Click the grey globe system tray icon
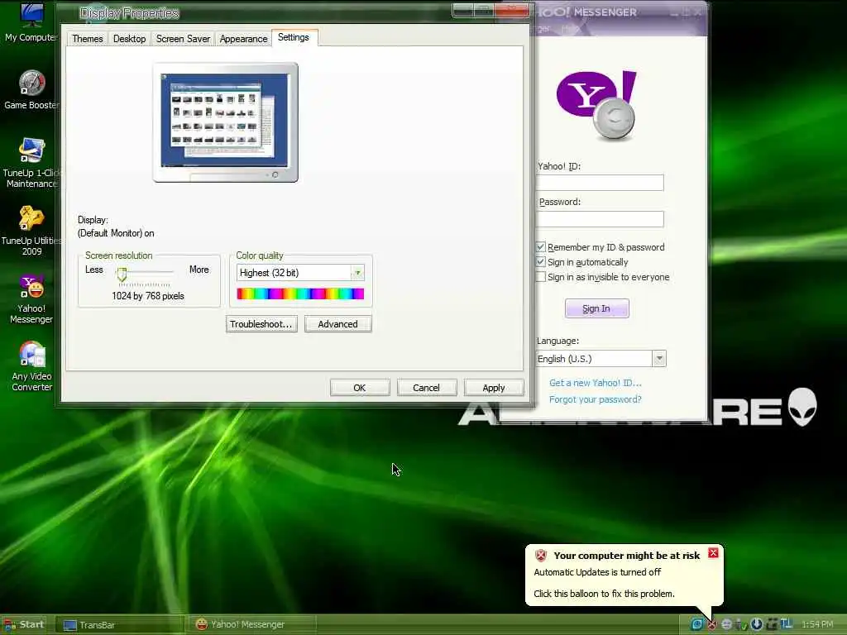 tap(726, 625)
